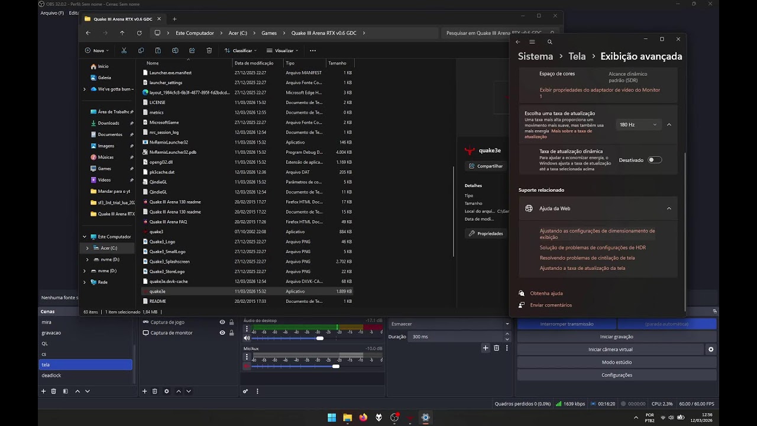Viewport: 757px width, 426px height.
Task: Lock Captura de monitor source
Action: point(231,333)
